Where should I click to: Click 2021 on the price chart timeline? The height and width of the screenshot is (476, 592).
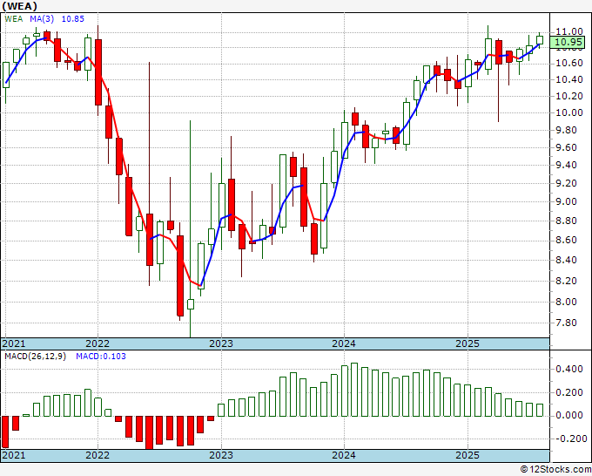(x=14, y=343)
